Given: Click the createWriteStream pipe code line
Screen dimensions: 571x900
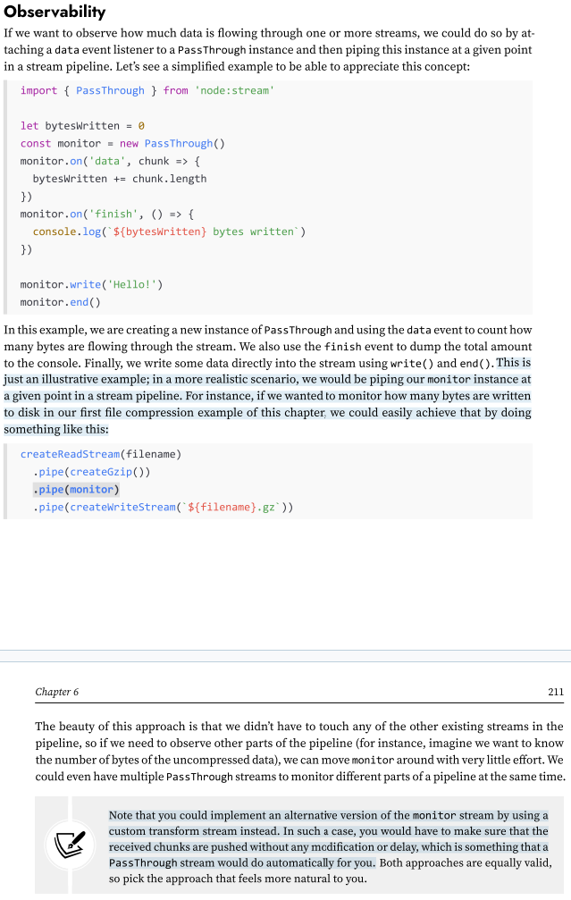Looking at the screenshot, I should point(163,508).
